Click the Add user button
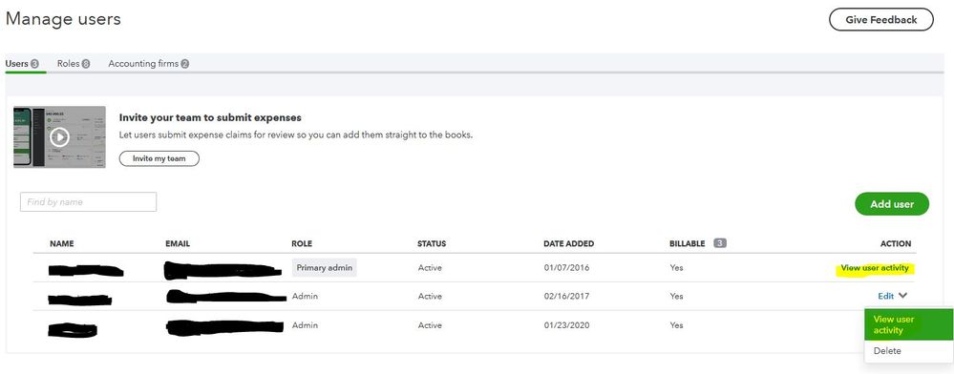 [892, 204]
